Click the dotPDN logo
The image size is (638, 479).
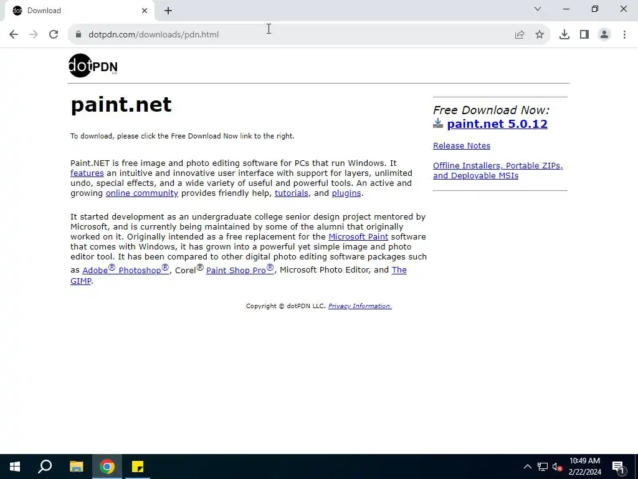tap(93, 65)
